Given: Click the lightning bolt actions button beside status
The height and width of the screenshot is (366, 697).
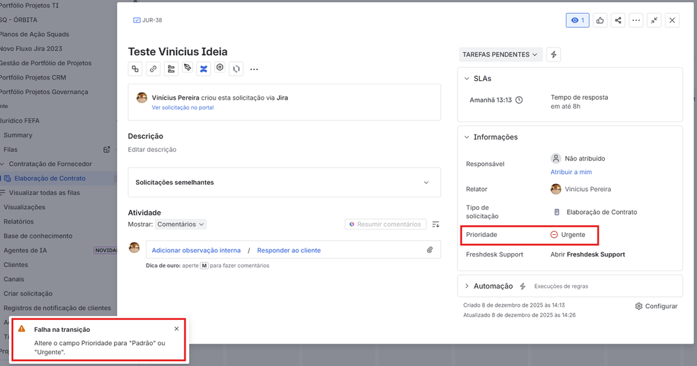Looking at the screenshot, I should 553,54.
